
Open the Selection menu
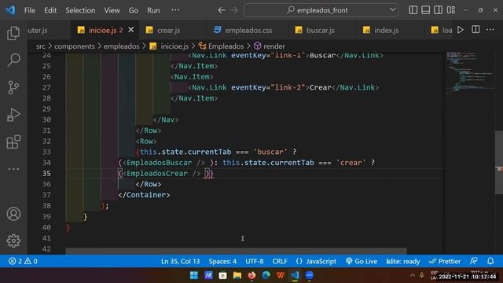tap(80, 10)
